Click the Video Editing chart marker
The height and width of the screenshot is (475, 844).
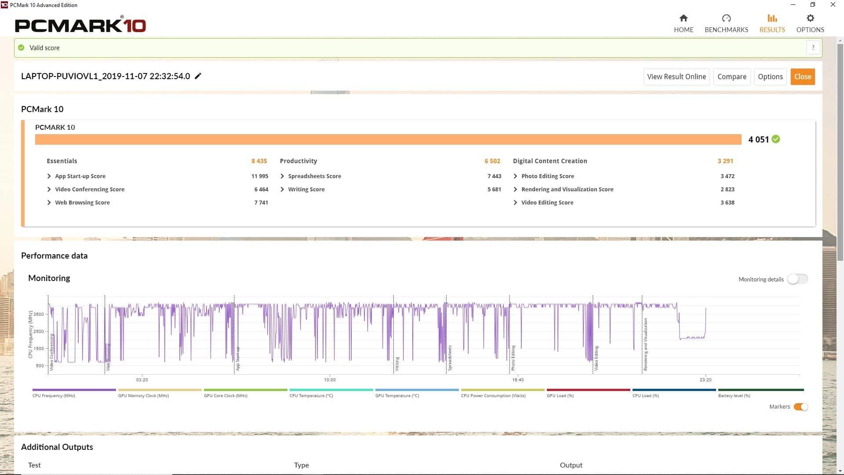[x=596, y=358]
